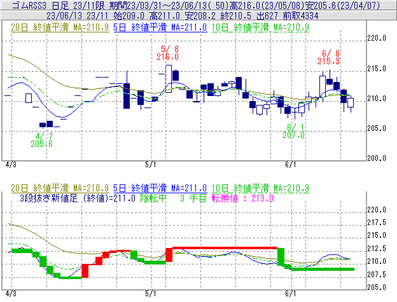Click the upper chart '4/3' date label
Screen dimensions: 397x302
point(11,165)
